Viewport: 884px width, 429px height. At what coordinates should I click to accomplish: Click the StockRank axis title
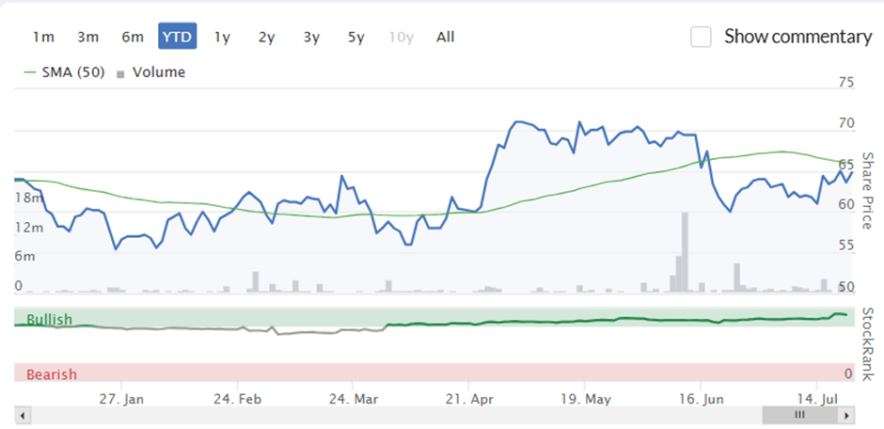(868, 344)
